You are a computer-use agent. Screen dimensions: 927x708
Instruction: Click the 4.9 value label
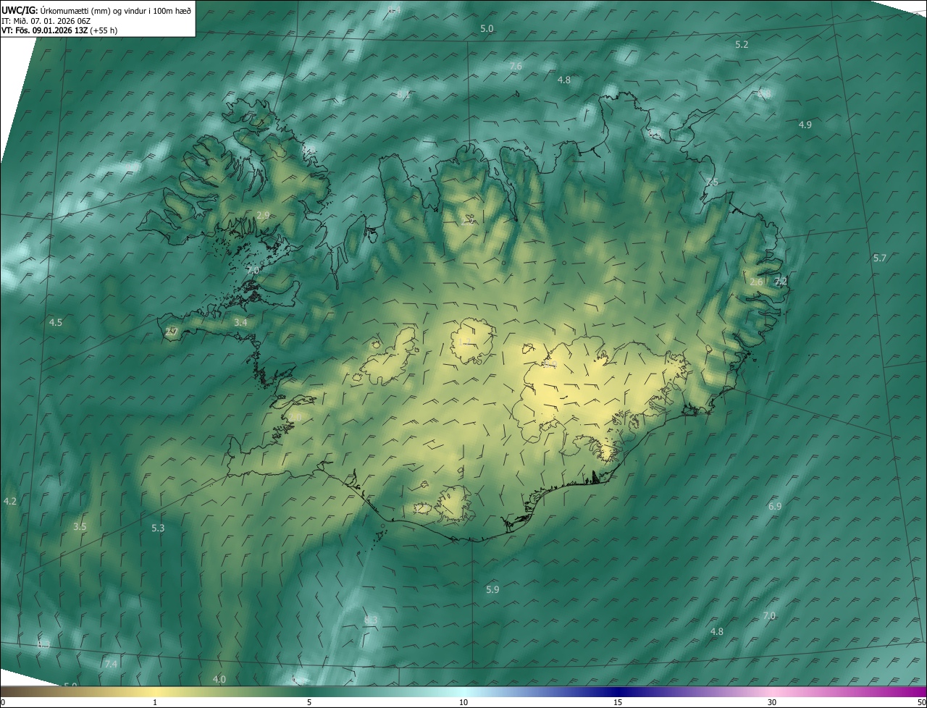click(805, 125)
